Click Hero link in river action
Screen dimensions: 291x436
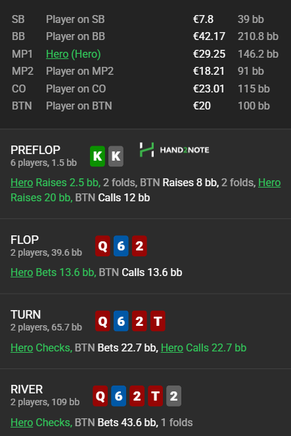(22, 423)
